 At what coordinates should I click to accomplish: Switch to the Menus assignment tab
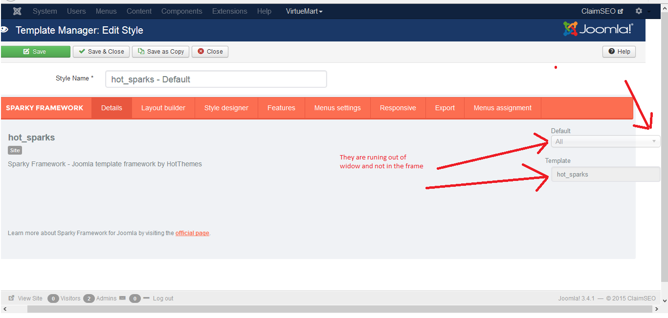pos(503,108)
